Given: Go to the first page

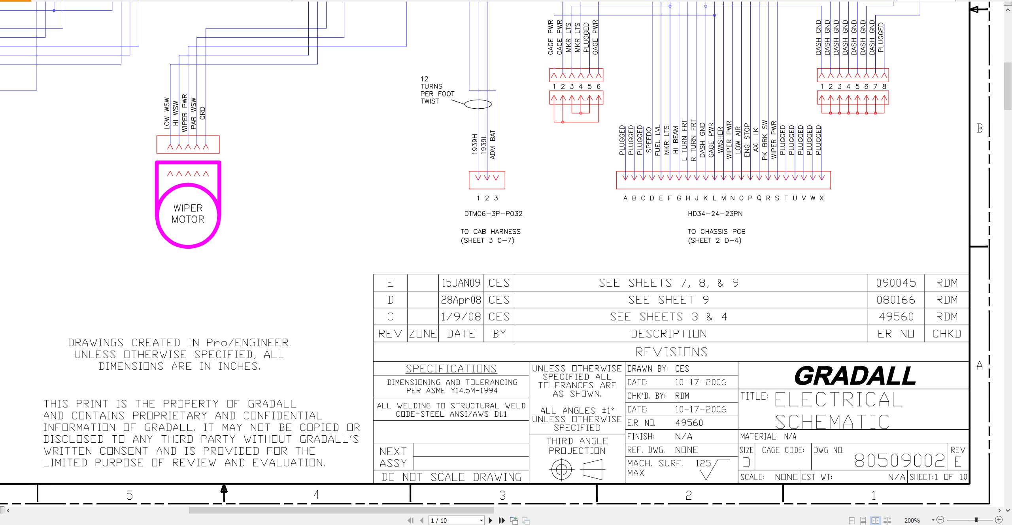Looking at the screenshot, I should [411, 520].
